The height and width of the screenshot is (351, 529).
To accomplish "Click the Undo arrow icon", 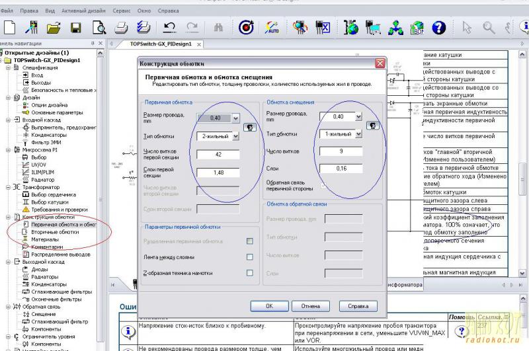I will click(169, 28).
